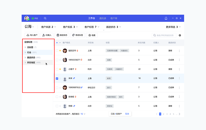Open more options for 小鱼干 row
206x130 pixels.
tap(179, 69)
